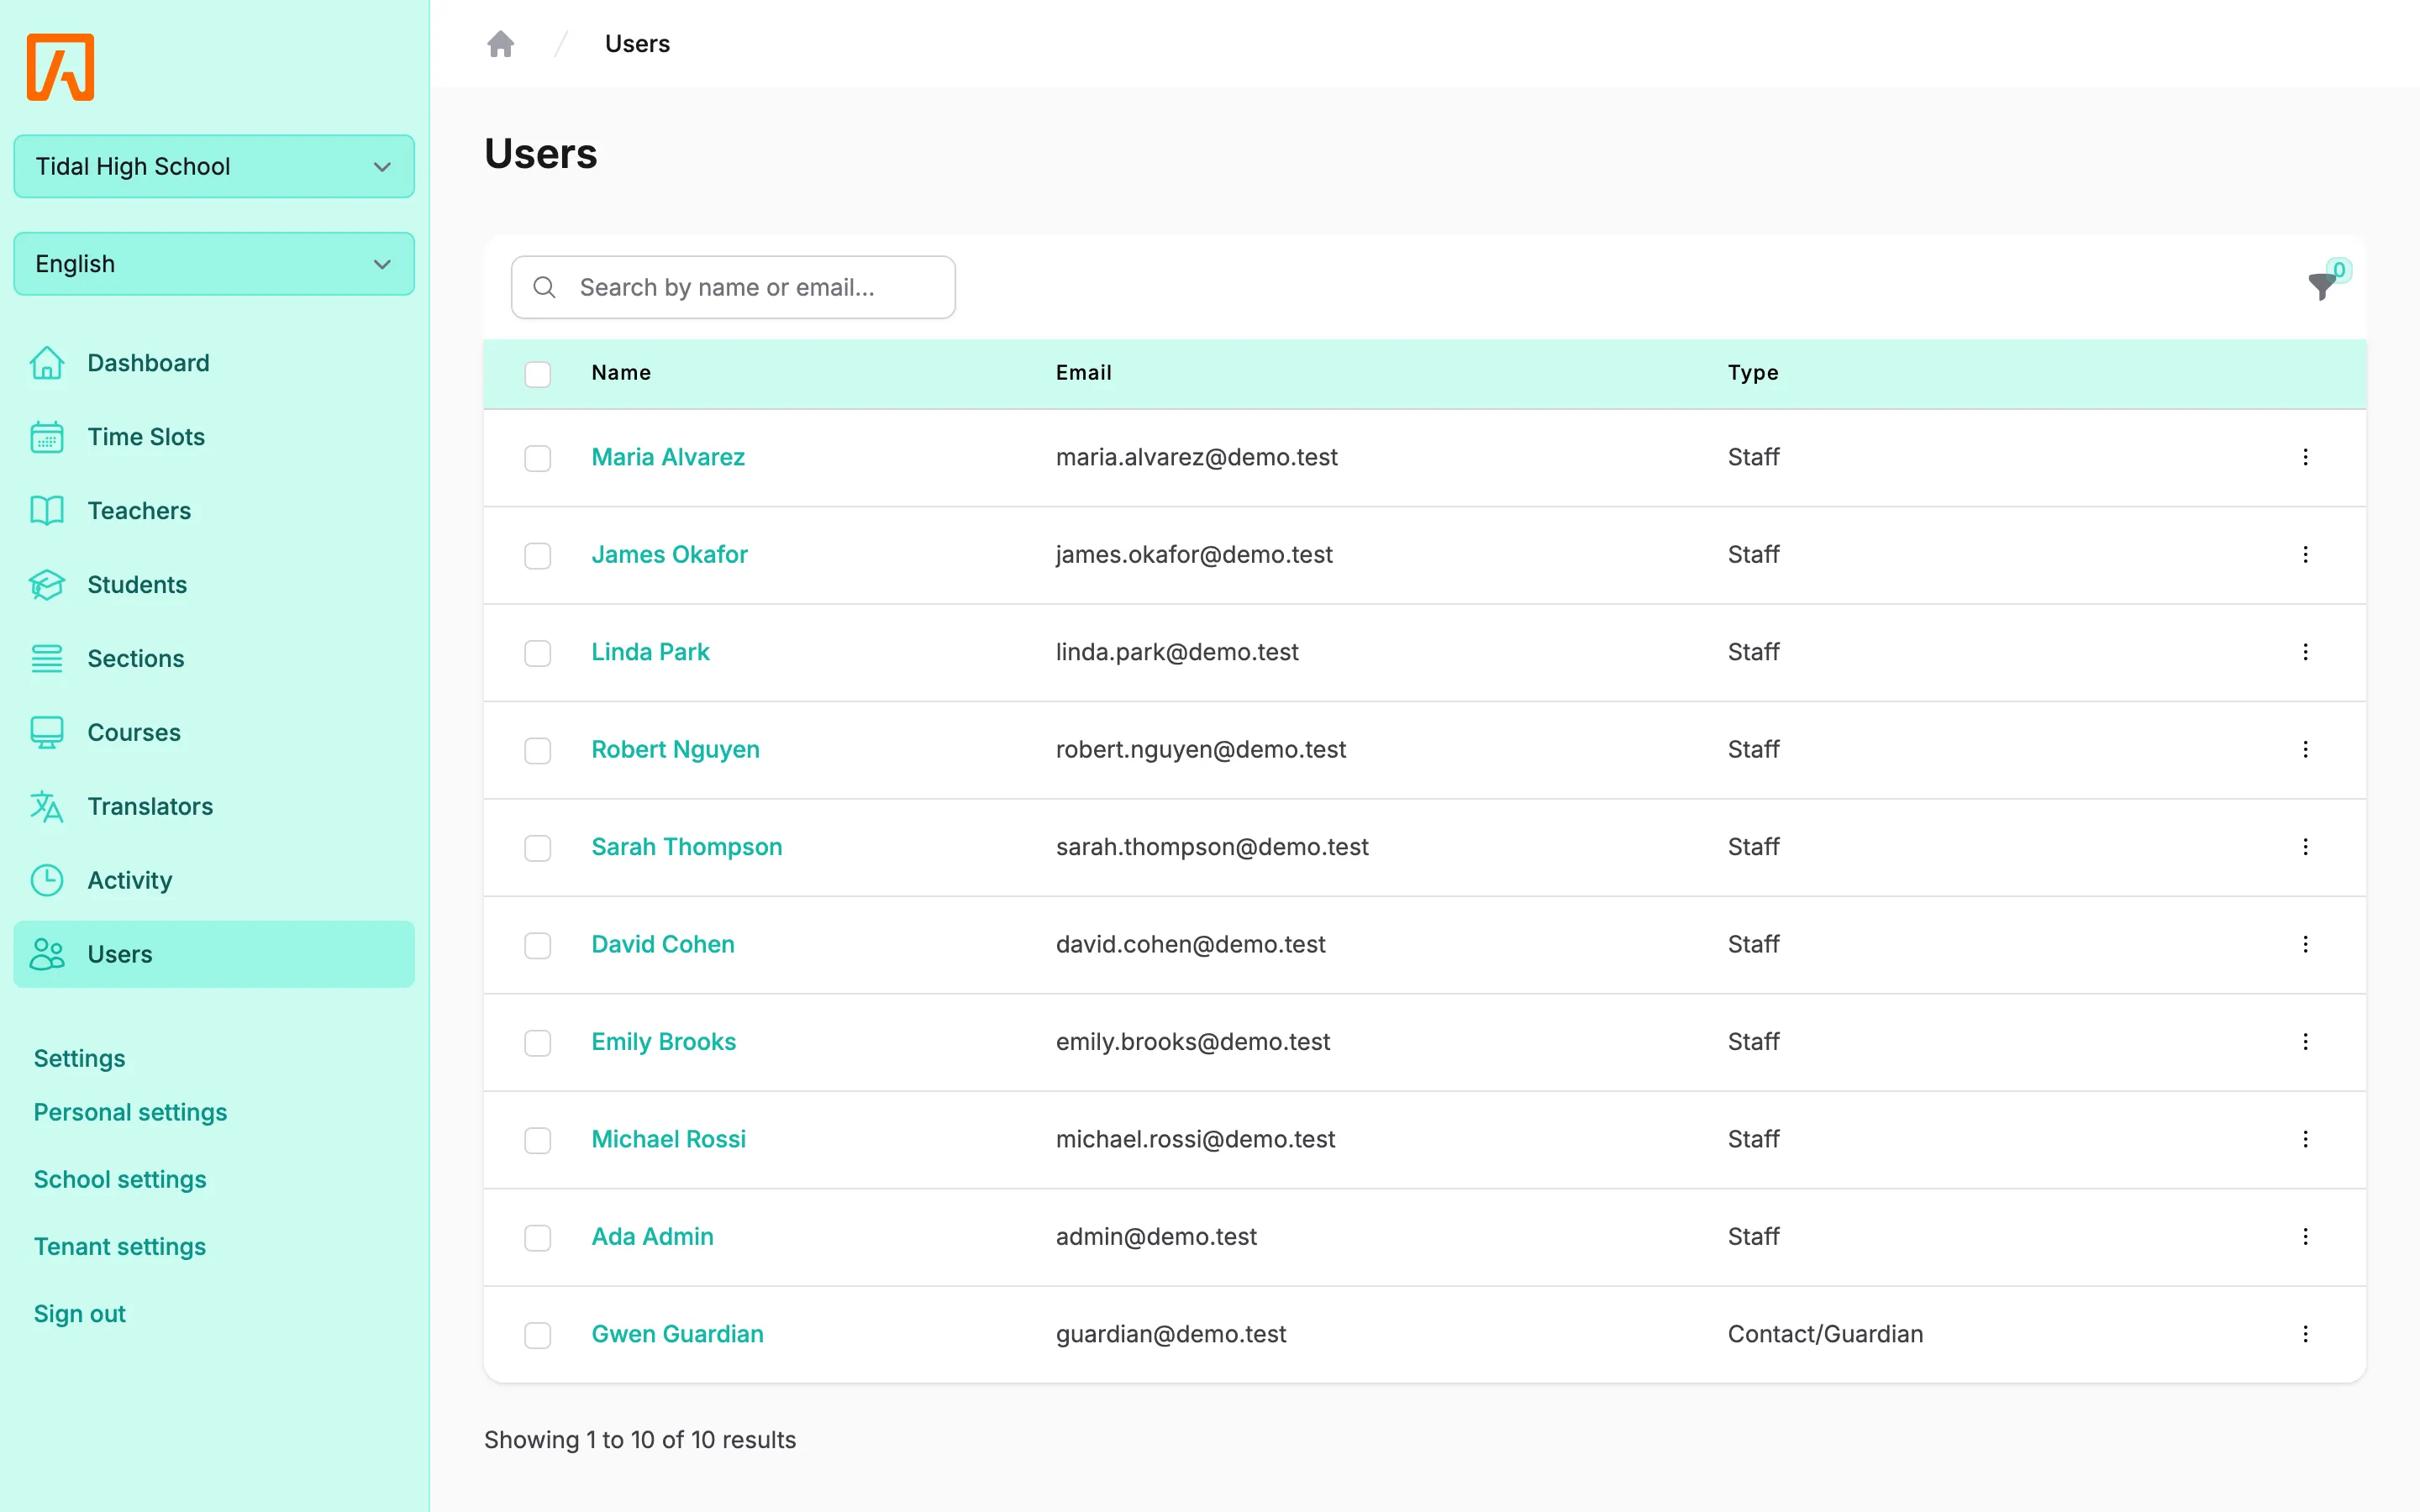Image resolution: width=2420 pixels, height=1512 pixels.
Task: Open row actions menu for Sarah Thompson
Action: (2305, 847)
